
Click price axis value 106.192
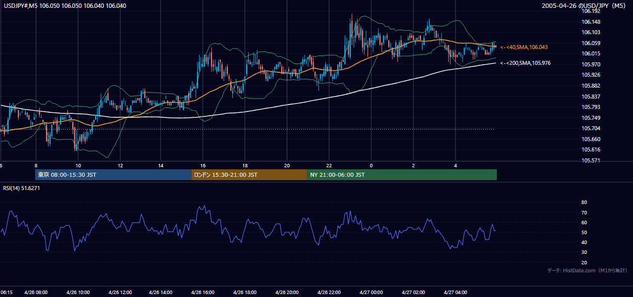pos(590,10)
